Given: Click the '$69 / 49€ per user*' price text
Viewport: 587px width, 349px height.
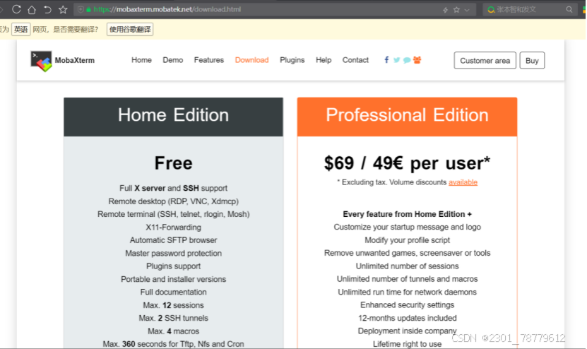Looking at the screenshot, I should [407, 163].
